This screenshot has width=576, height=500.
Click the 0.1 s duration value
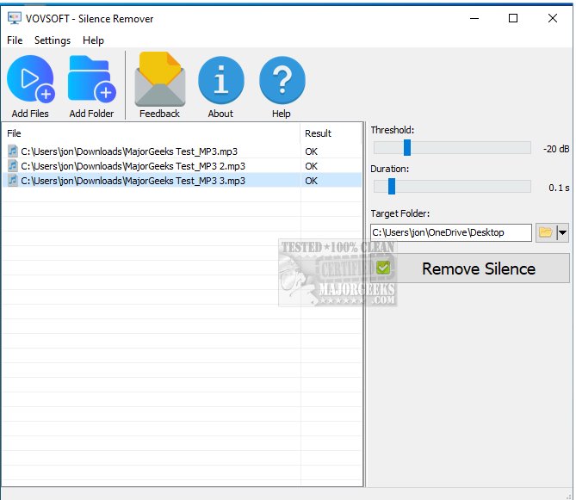559,188
